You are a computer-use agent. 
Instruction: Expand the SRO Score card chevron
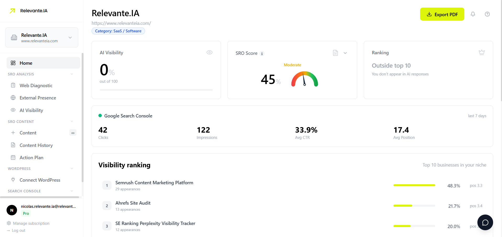[345, 53]
